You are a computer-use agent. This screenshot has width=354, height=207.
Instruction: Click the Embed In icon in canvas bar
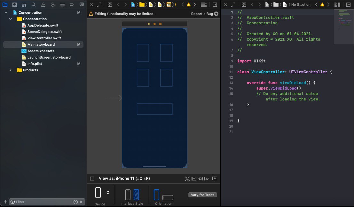215,179
